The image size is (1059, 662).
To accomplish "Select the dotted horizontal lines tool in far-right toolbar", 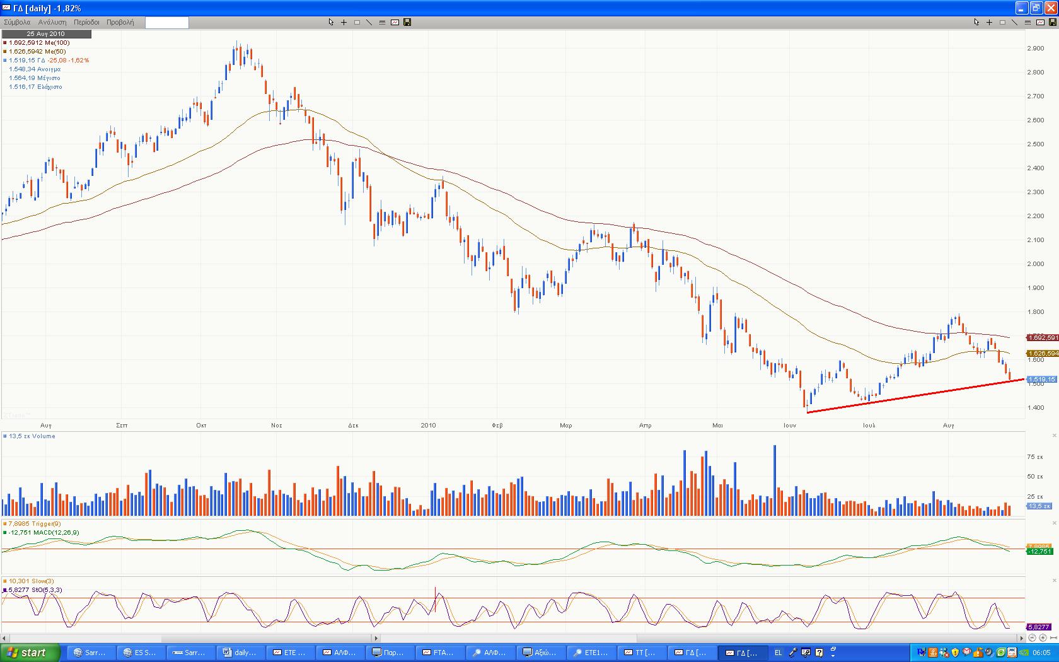I will 1027,22.
